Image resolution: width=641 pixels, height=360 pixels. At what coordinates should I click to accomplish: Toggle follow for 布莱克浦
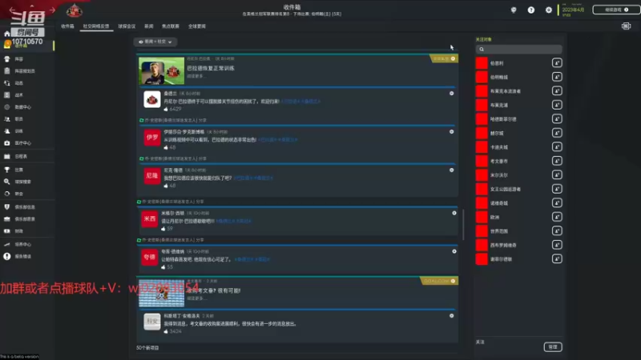pyautogui.click(x=557, y=105)
